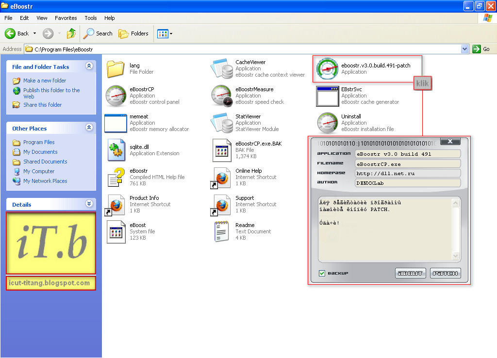
Task: Click patcher log scrollbar down arrow
Action: click(x=455, y=256)
